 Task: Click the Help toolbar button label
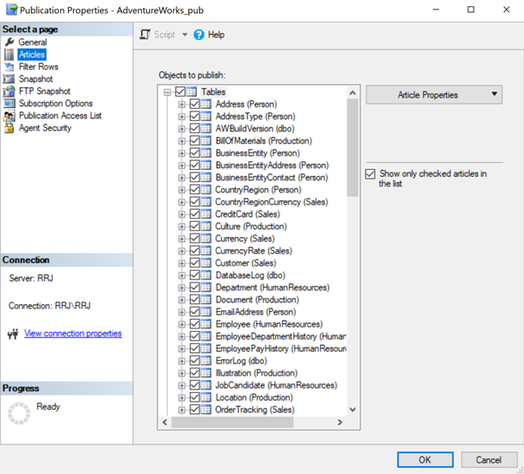[216, 35]
